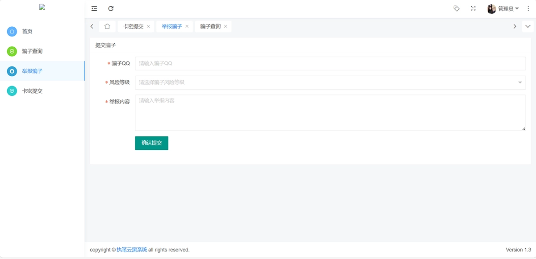Expand tab actions dropdown chevron
536x259 pixels.
pos(528,26)
